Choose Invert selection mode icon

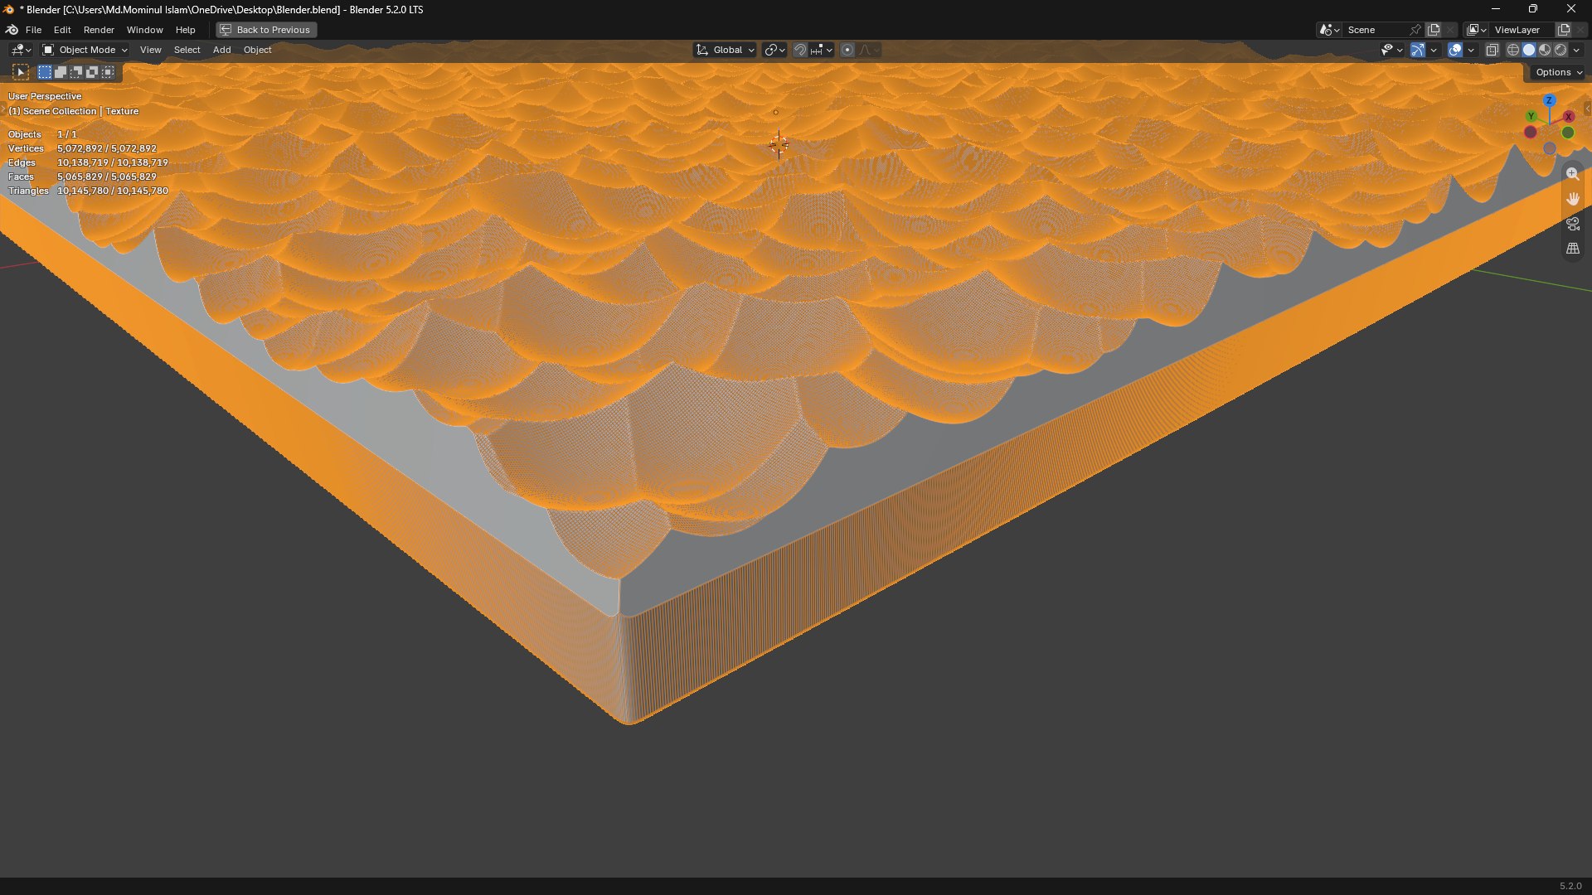pos(92,72)
